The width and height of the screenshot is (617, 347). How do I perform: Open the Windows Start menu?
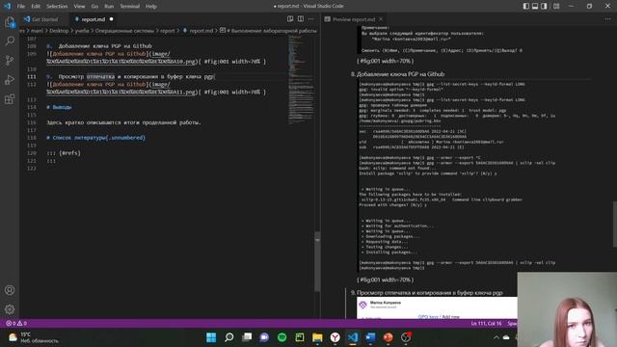[211, 337]
